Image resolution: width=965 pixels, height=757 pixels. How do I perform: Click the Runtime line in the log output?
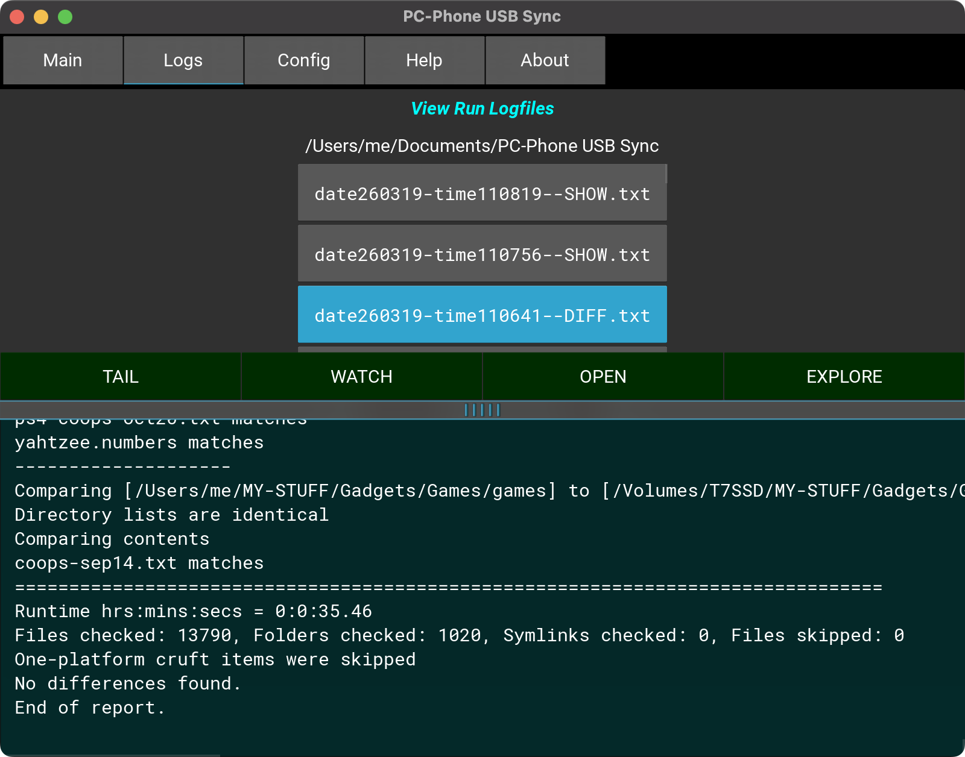coord(193,611)
